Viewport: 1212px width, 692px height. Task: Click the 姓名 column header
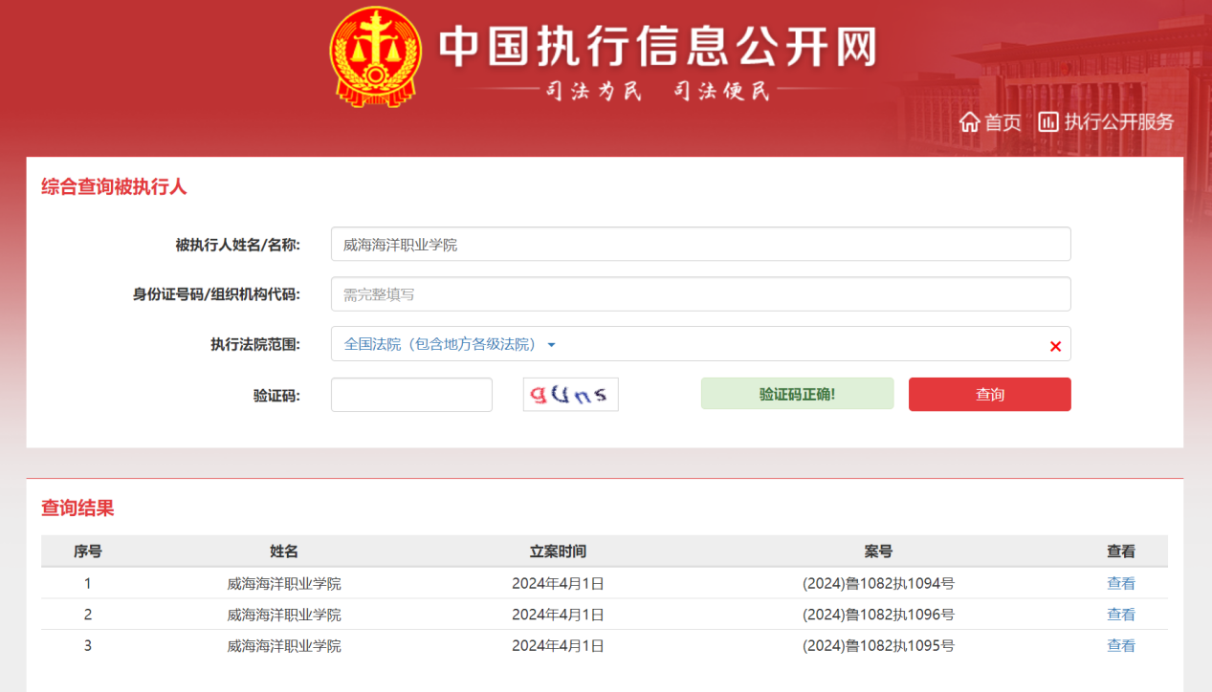click(284, 551)
